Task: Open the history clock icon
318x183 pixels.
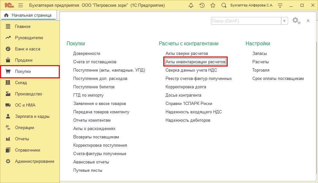Action: (202, 5)
